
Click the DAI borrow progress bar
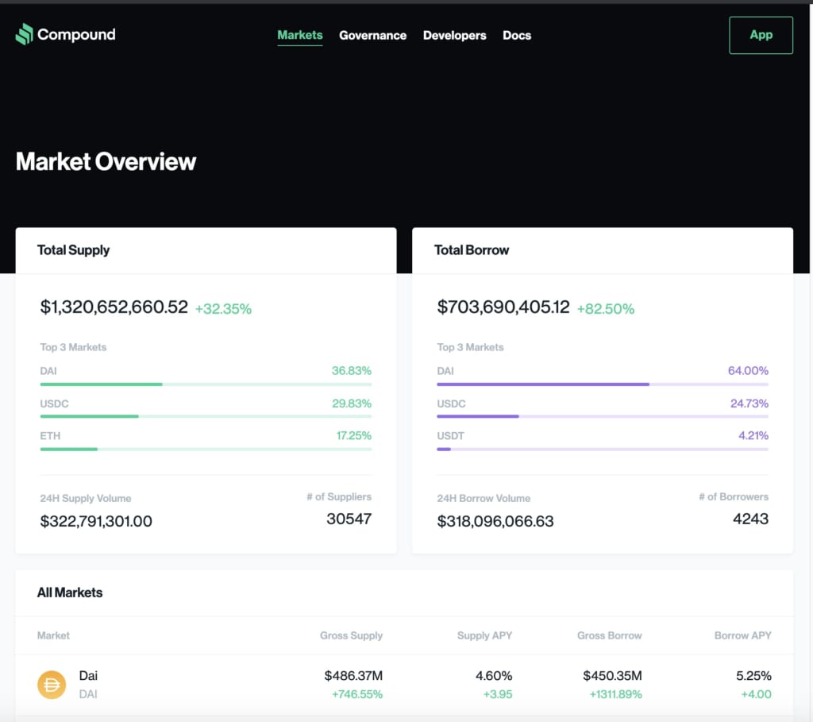tap(603, 384)
